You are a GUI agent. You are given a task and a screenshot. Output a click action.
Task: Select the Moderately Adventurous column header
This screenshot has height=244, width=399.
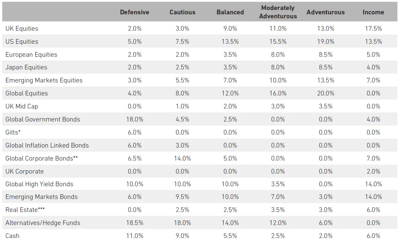pos(278,12)
